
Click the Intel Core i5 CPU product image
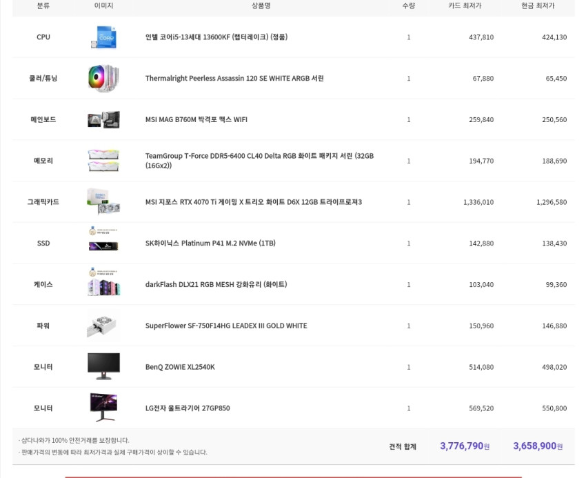coord(103,37)
